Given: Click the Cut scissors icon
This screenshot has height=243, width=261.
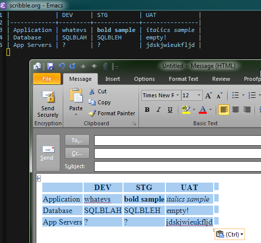Looking at the screenshot, I should coord(92,91).
